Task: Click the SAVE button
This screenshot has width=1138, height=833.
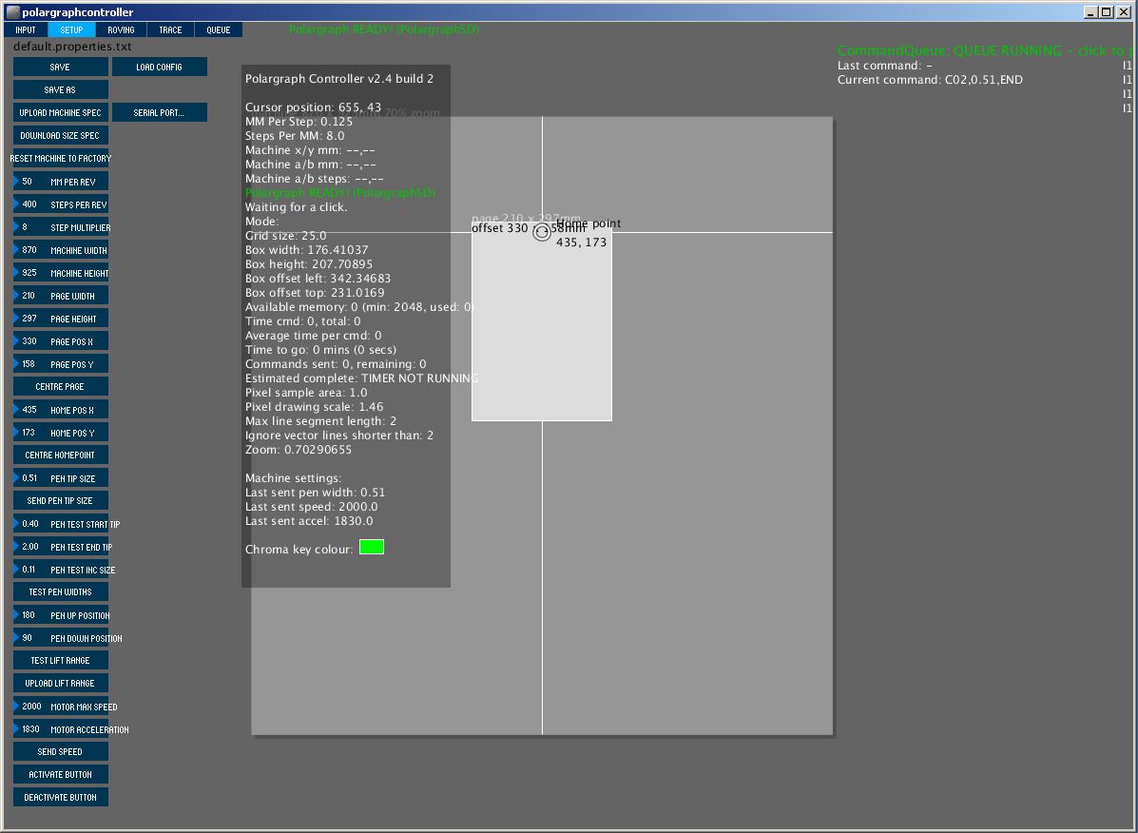Action: (60, 67)
